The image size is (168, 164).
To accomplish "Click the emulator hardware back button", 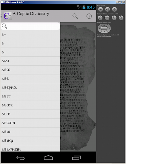I will 114,18.
